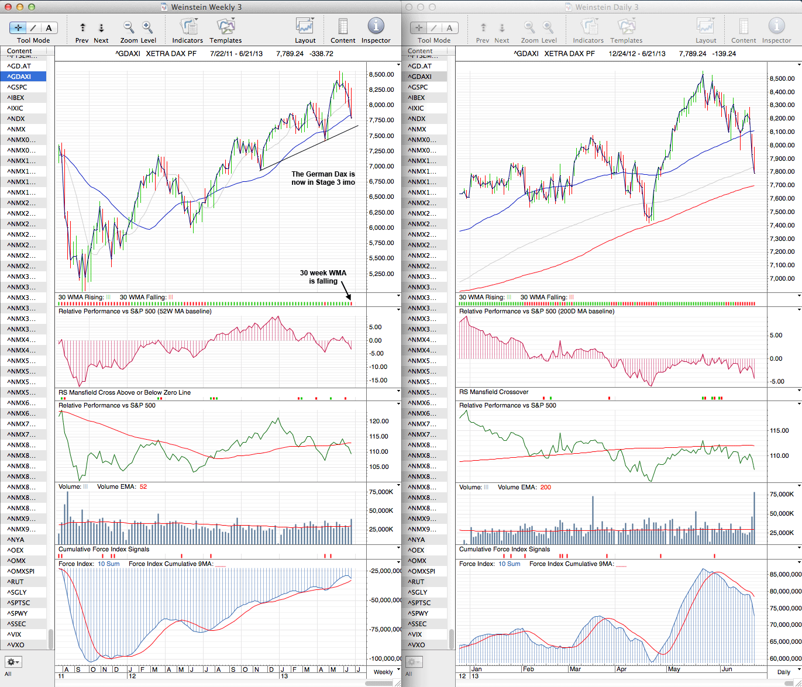Toggle the Content sidebar icon in Weinstein Weekly toolbar

(343, 26)
